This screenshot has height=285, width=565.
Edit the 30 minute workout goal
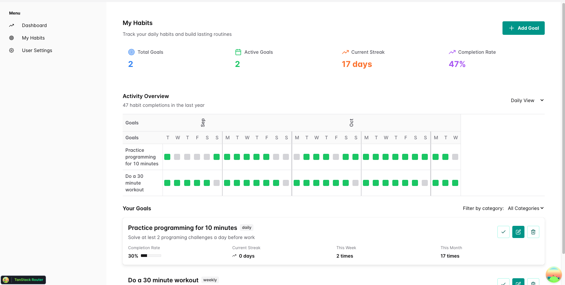click(518, 282)
